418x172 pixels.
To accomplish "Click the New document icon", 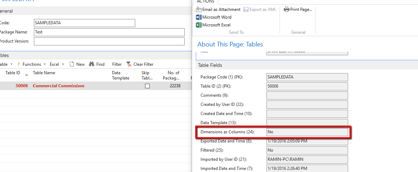I will click(x=72, y=64).
